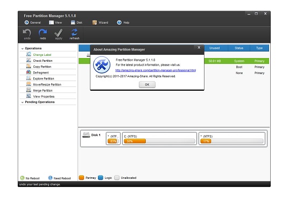This screenshot has width=296, height=203.
Task: Select Explore Partition operation text
Action: [x=44, y=78]
